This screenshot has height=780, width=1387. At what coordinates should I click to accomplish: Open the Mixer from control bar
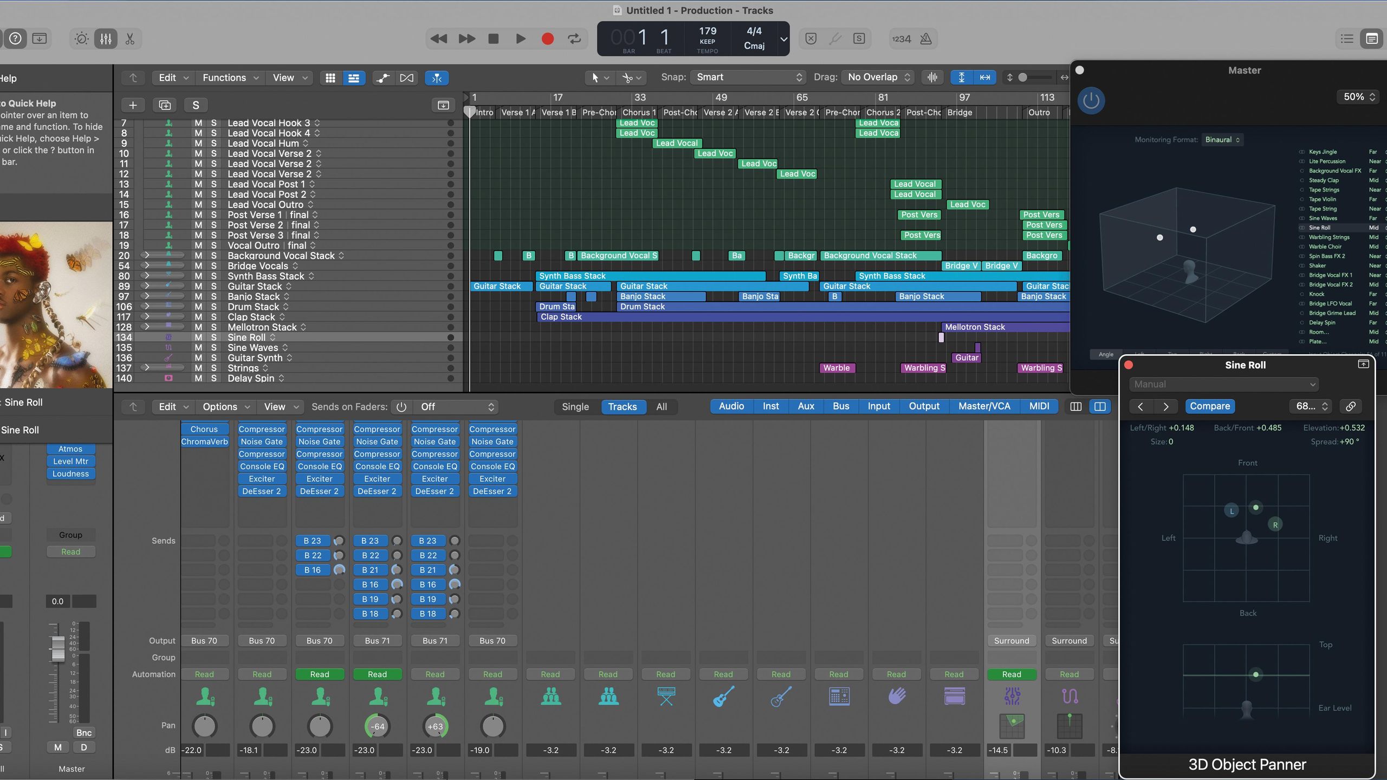pyautogui.click(x=106, y=38)
